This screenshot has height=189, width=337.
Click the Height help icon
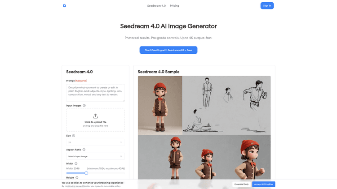77,178
